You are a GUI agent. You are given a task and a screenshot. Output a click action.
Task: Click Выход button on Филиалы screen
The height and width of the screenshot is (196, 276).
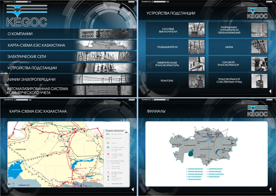coord(269,100)
